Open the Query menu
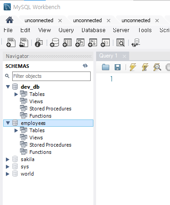 66,30
